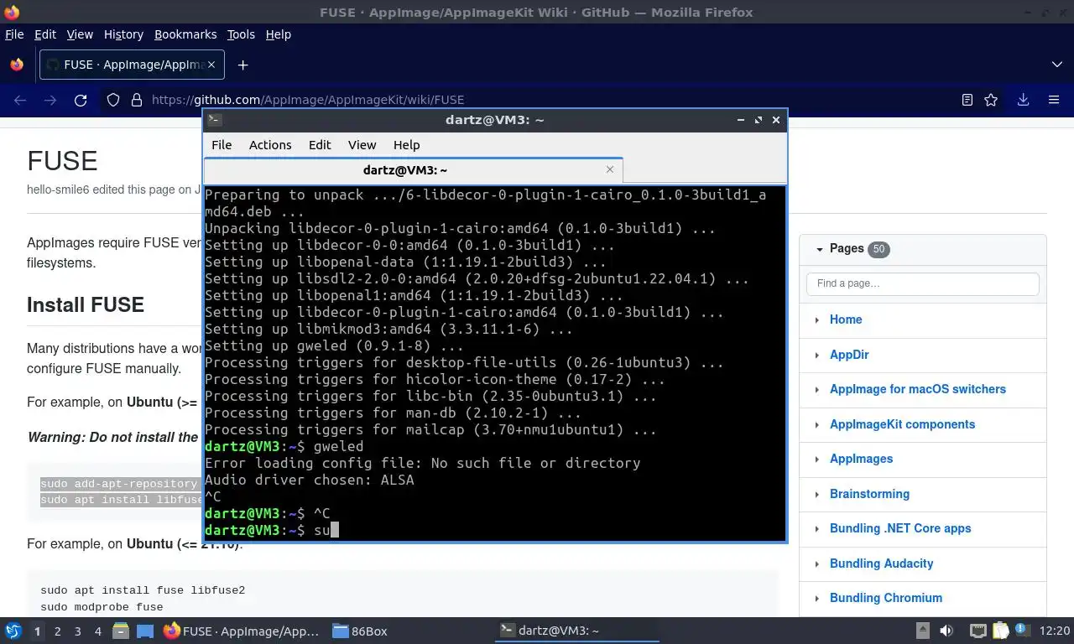Click network status icon in system tray

(x=978, y=631)
